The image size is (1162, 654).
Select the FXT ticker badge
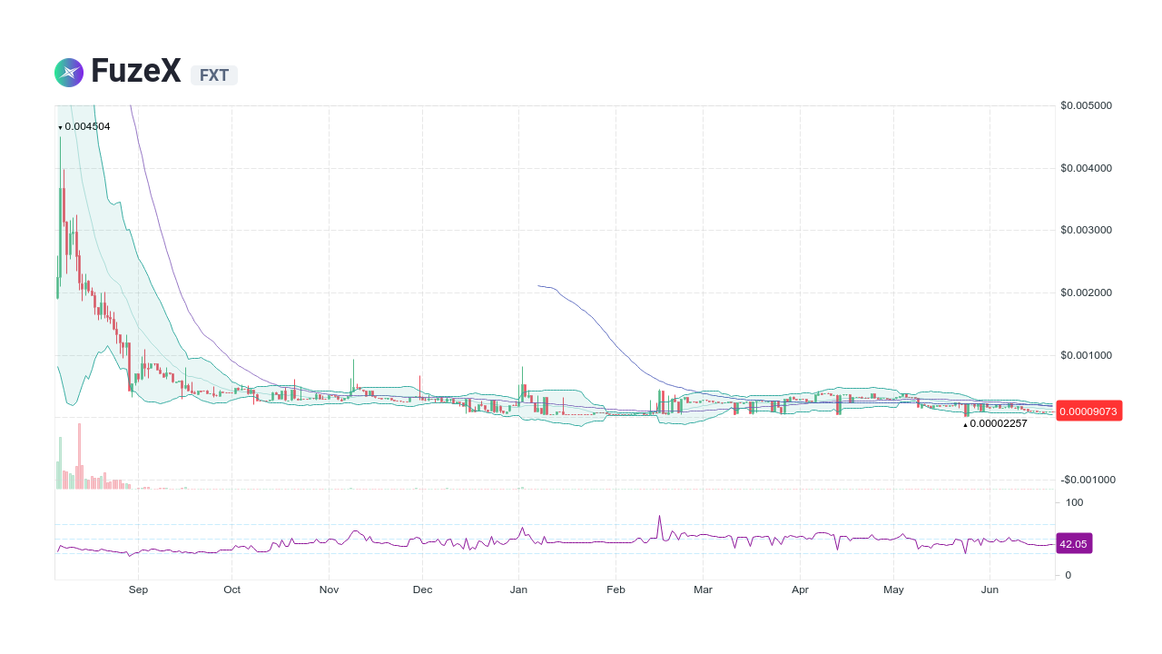click(214, 75)
